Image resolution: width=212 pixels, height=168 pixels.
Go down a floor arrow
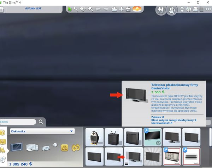click(182, 11)
